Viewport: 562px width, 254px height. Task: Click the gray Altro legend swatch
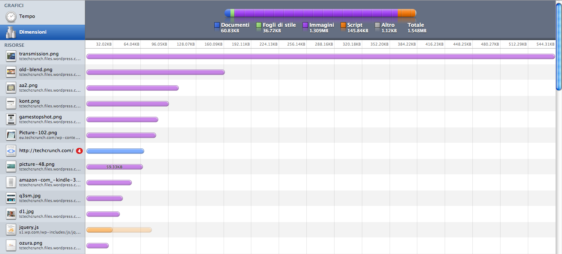tap(377, 26)
